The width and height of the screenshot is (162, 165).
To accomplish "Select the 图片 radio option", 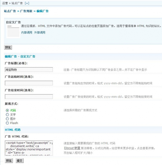I will (7, 119).
